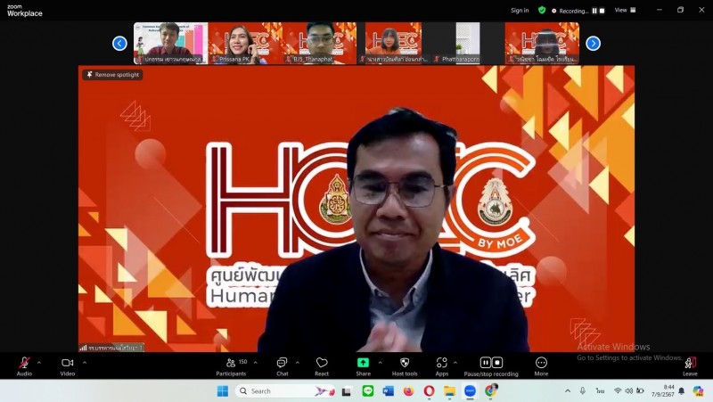Show next participant thumbnails
713x402 pixels.
[x=593, y=43]
